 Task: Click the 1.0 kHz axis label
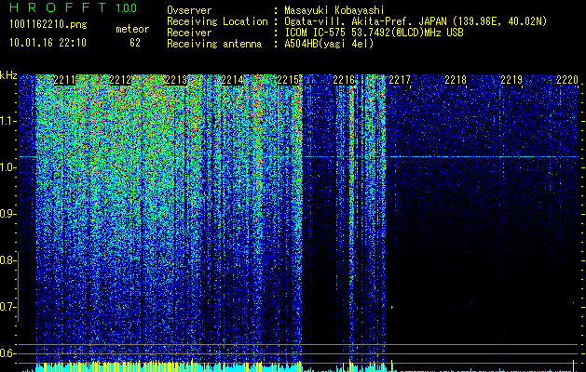click(x=7, y=167)
